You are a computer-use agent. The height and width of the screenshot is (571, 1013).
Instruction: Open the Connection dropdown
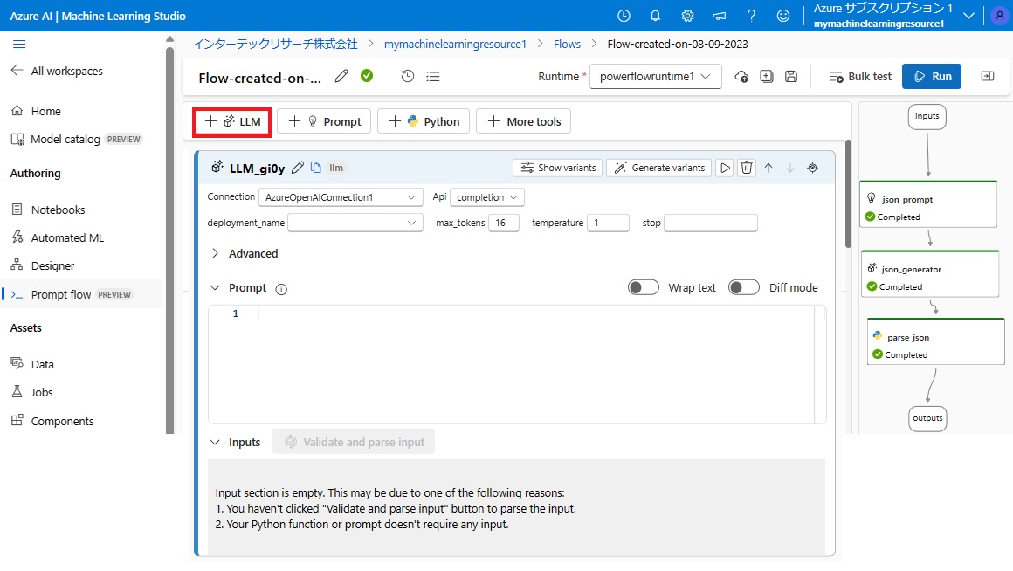[x=341, y=197]
